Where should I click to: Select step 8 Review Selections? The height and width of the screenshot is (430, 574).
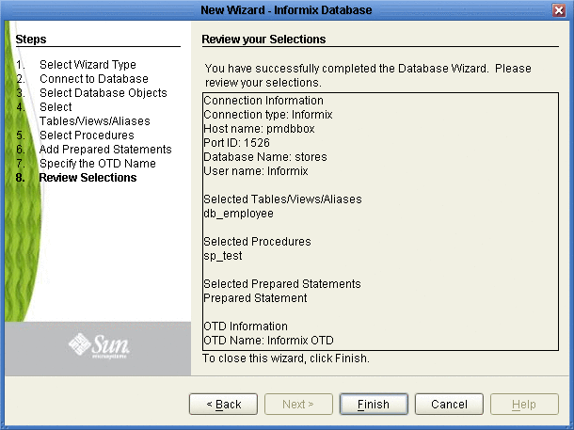76,178
